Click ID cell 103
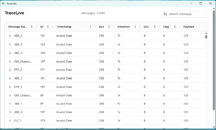The image size is (216, 130). point(42,44)
